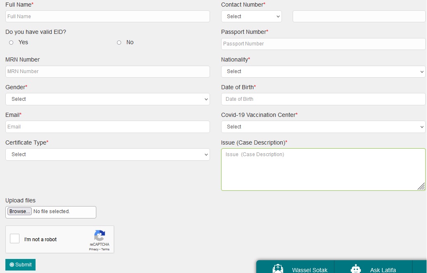427x273 pixels.
Task: Open the Gender dropdown
Action: tap(107, 99)
